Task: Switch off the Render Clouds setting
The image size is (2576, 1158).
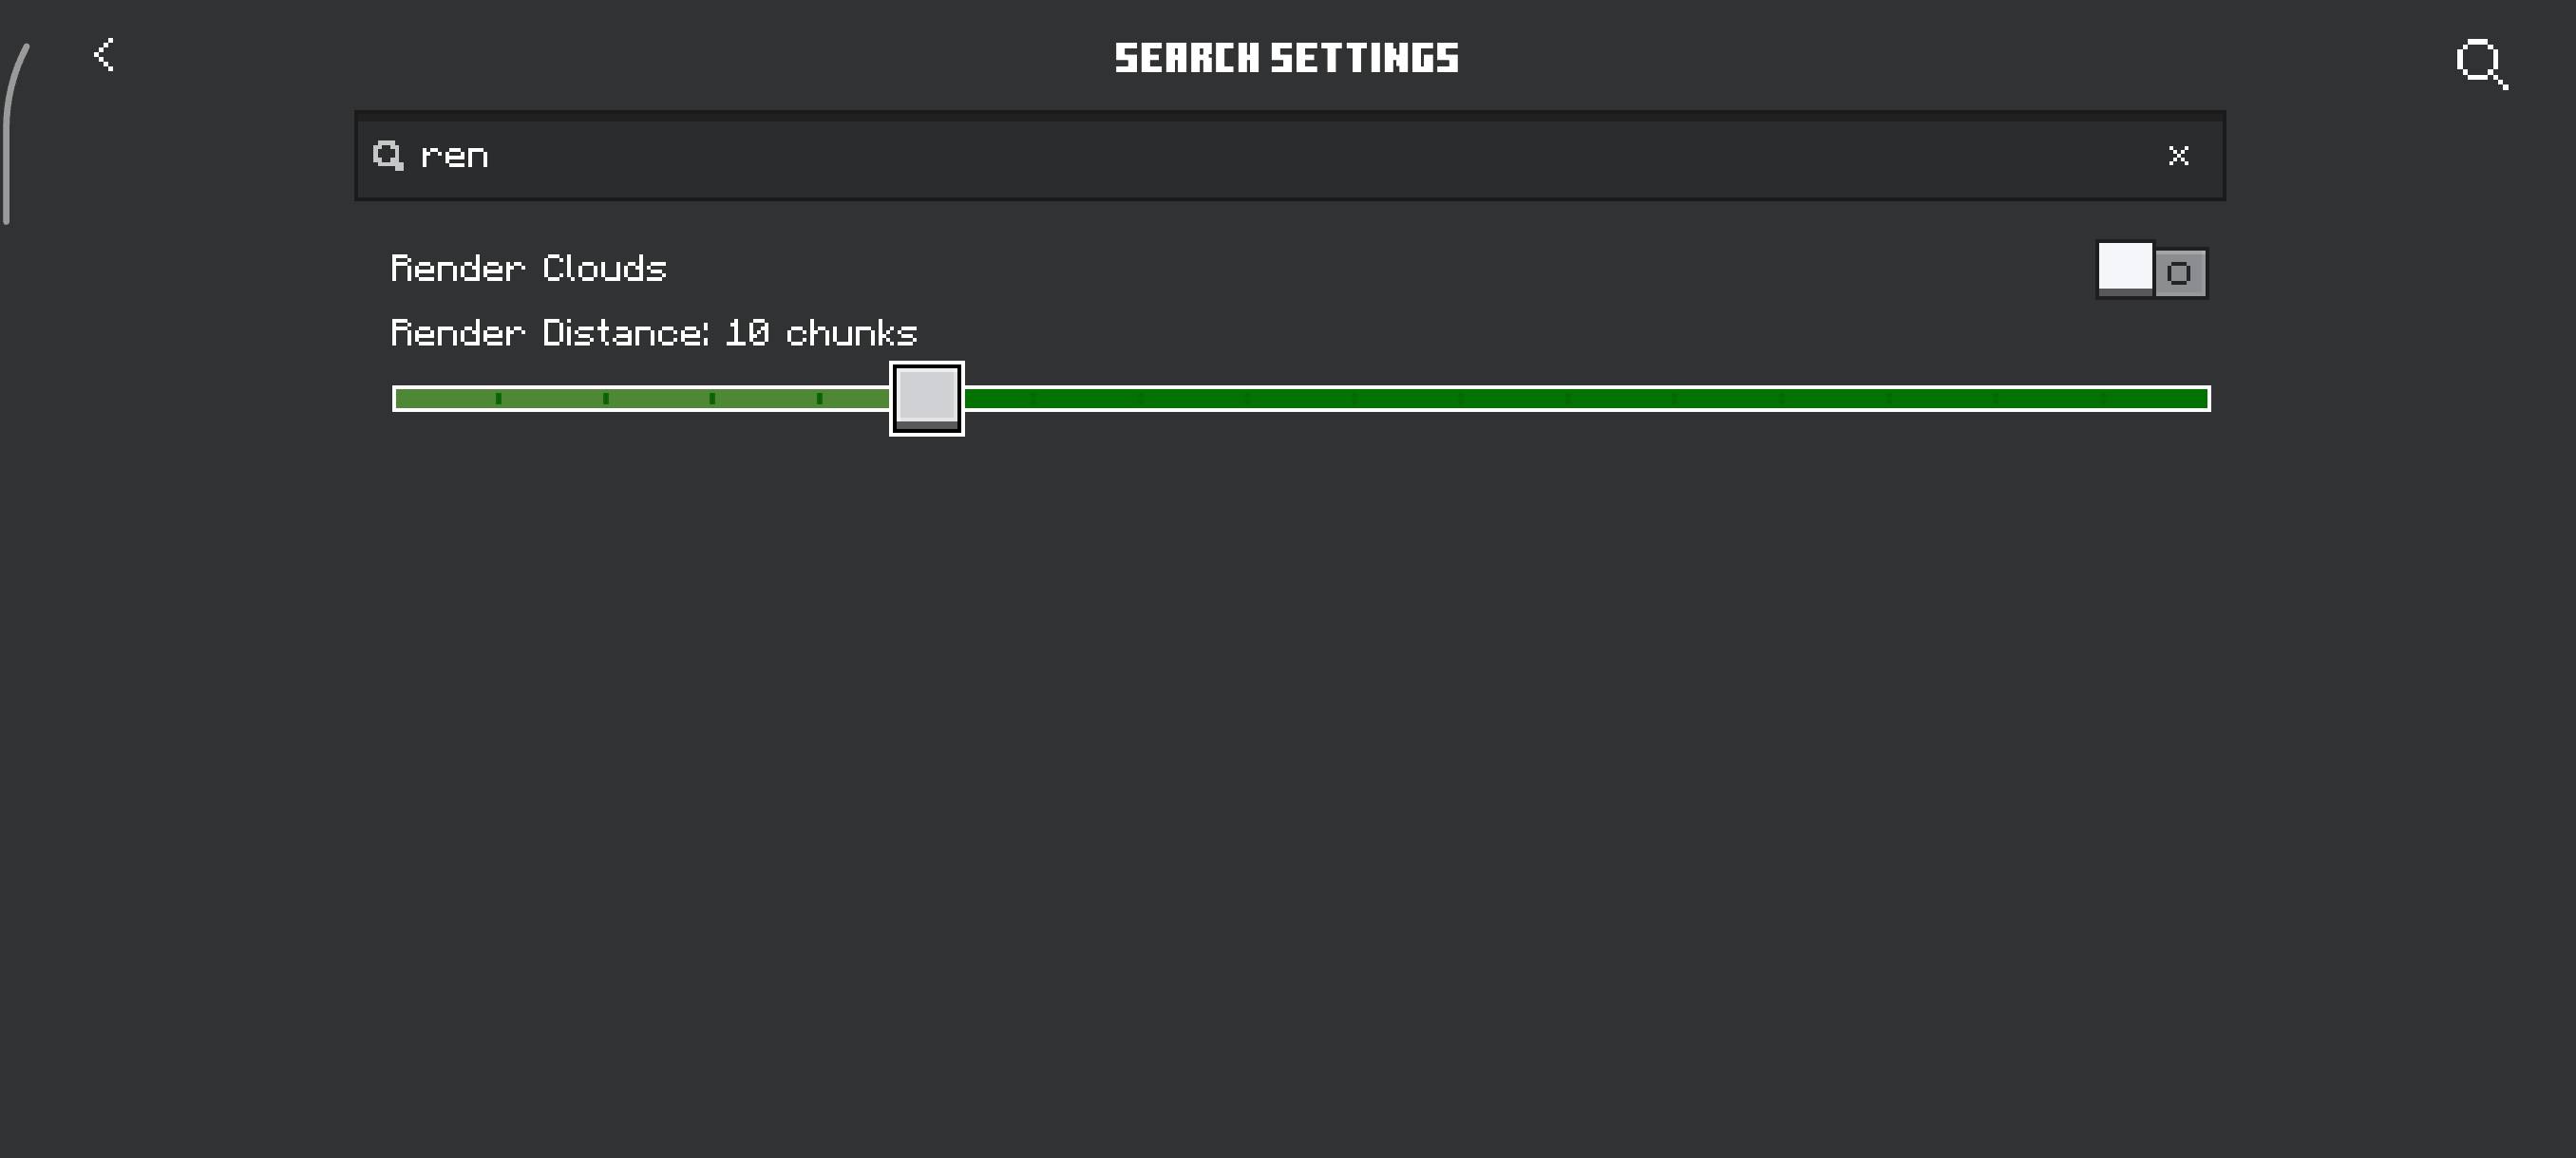Action: coord(2152,271)
